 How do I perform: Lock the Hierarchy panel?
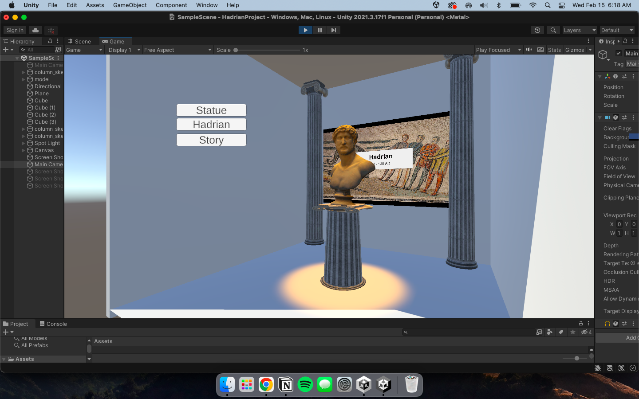click(50, 41)
